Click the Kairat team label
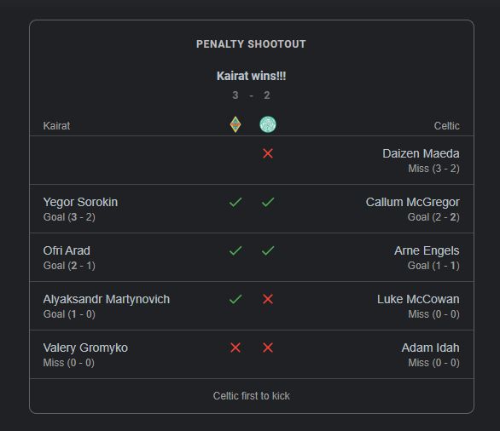 [x=56, y=126]
